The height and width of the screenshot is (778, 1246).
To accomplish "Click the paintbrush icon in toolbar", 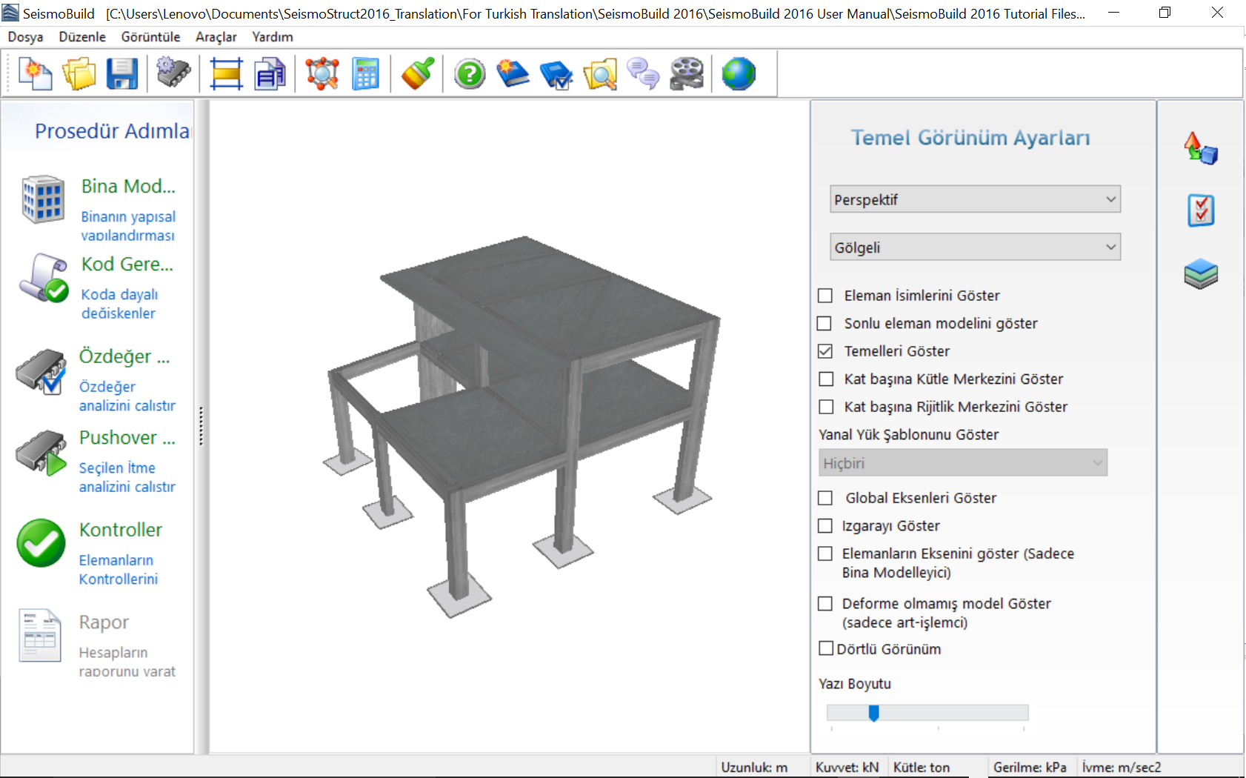I will (x=418, y=74).
